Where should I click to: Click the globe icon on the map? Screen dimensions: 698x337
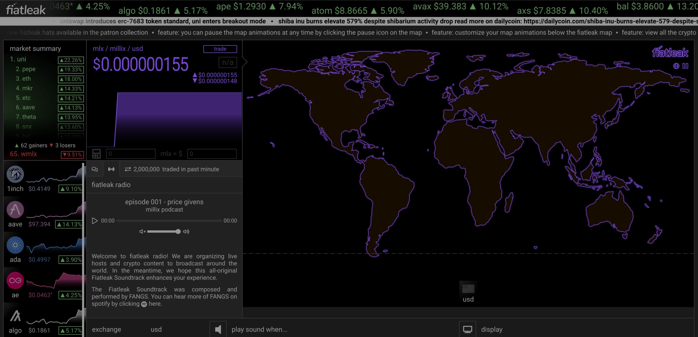point(676,66)
